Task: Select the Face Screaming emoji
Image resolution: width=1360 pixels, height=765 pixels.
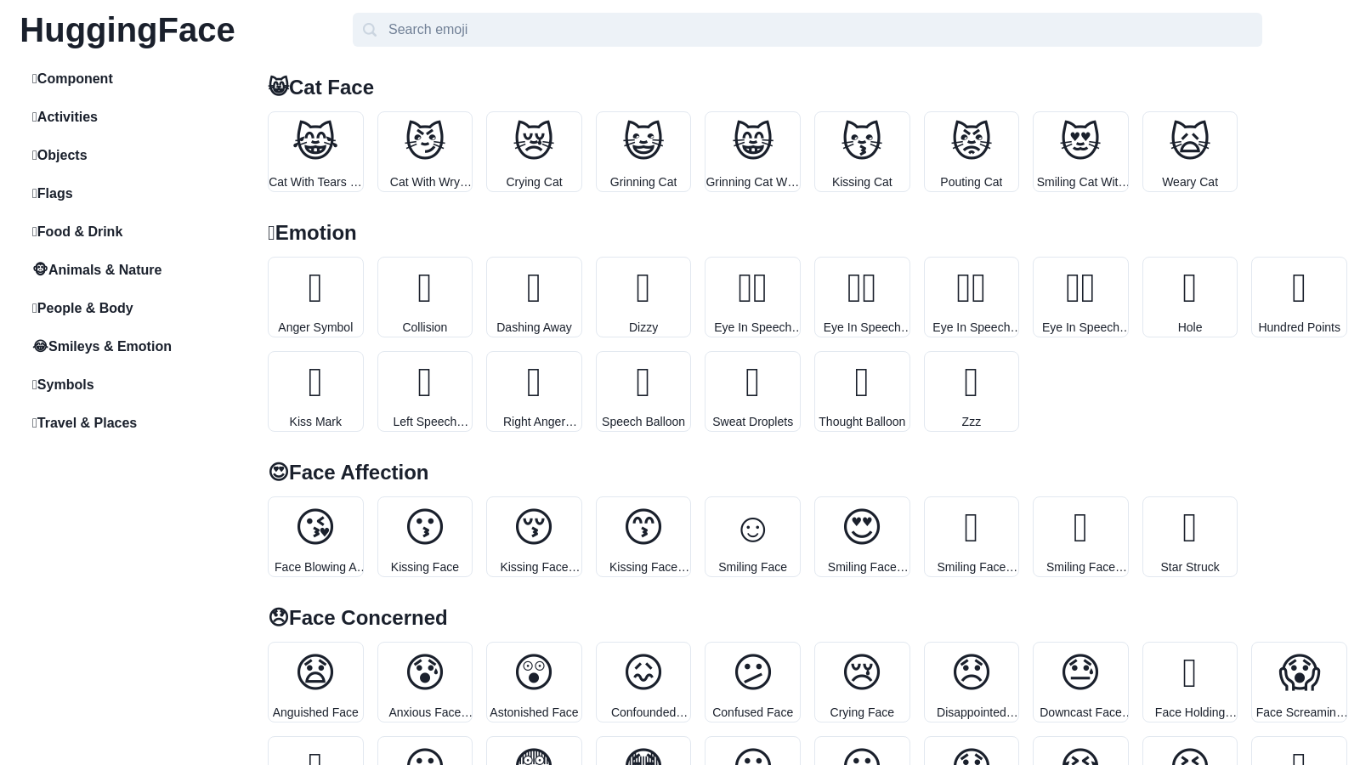Action: point(1299,682)
